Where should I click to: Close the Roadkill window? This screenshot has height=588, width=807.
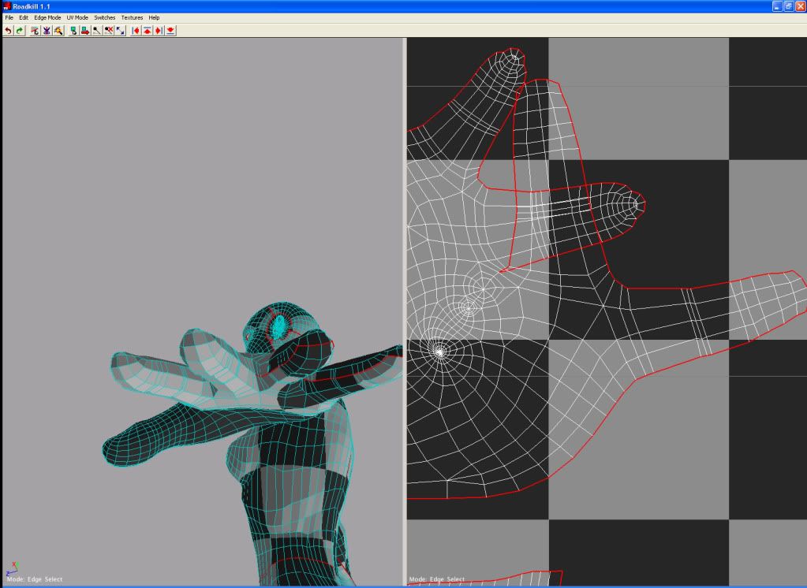(x=801, y=6)
